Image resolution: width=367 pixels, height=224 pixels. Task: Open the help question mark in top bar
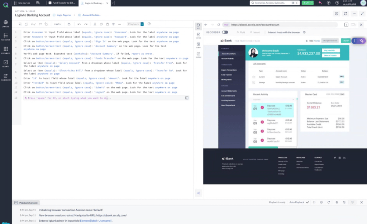coord(337,3)
